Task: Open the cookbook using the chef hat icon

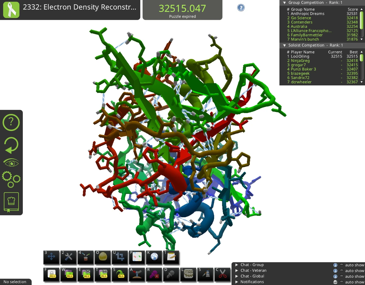Action: pos(11,201)
